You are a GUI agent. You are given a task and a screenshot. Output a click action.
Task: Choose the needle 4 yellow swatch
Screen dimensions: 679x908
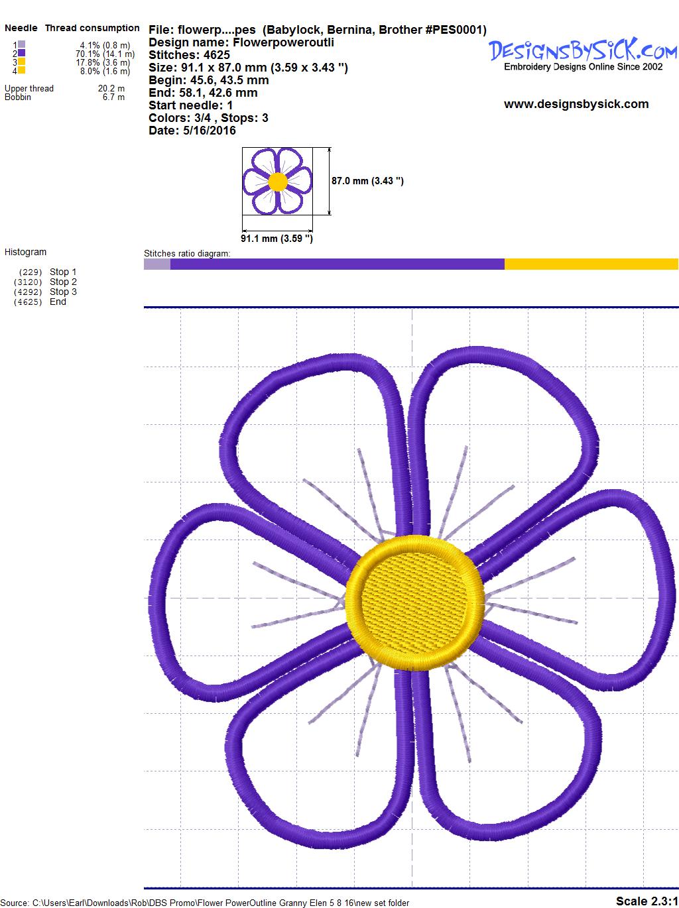pos(22,70)
